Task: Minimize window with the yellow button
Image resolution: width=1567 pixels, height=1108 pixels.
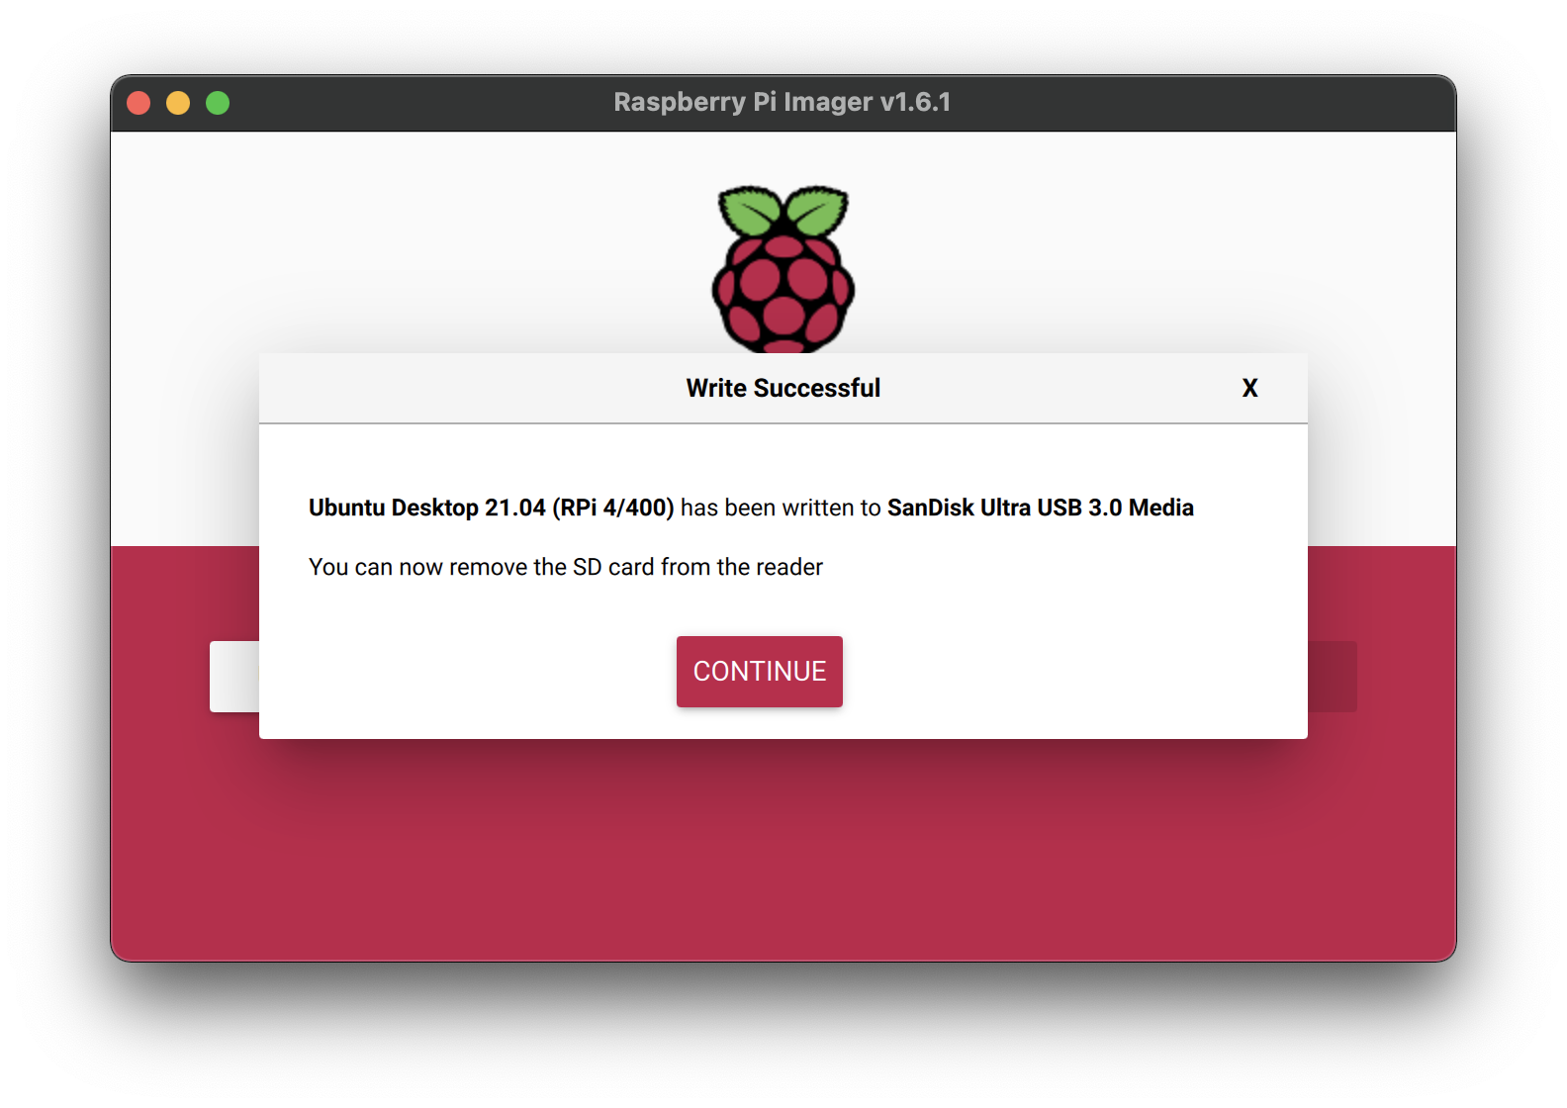Action: [178, 103]
